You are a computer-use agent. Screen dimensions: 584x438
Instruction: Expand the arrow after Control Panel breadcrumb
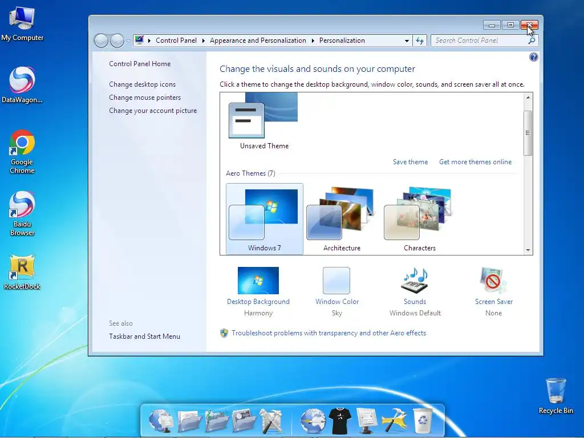[x=204, y=40]
